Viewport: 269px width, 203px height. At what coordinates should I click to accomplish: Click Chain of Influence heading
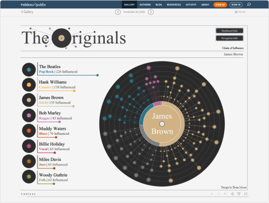(x=233, y=48)
